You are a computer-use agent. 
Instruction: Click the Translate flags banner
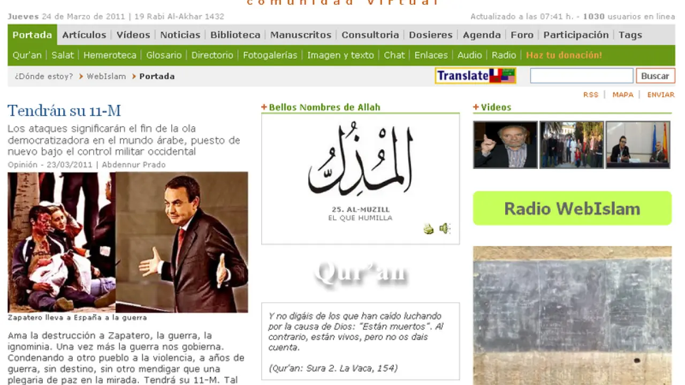tap(475, 76)
